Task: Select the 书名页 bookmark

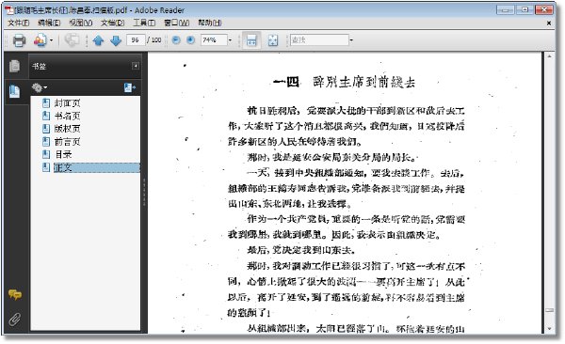Action: (x=67, y=116)
